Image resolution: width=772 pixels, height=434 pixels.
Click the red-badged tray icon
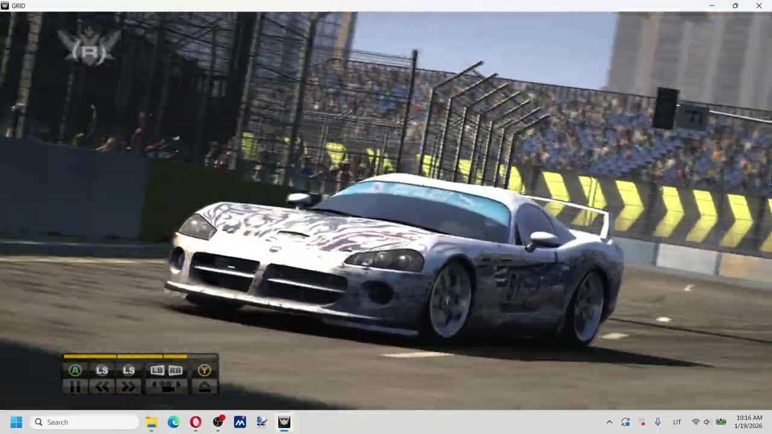point(642,422)
